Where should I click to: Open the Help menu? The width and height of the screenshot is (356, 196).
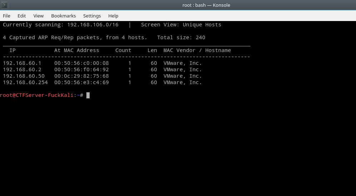[x=113, y=16]
